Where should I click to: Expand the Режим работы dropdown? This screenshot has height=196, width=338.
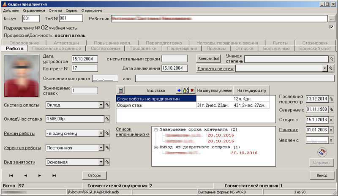tap(101, 133)
